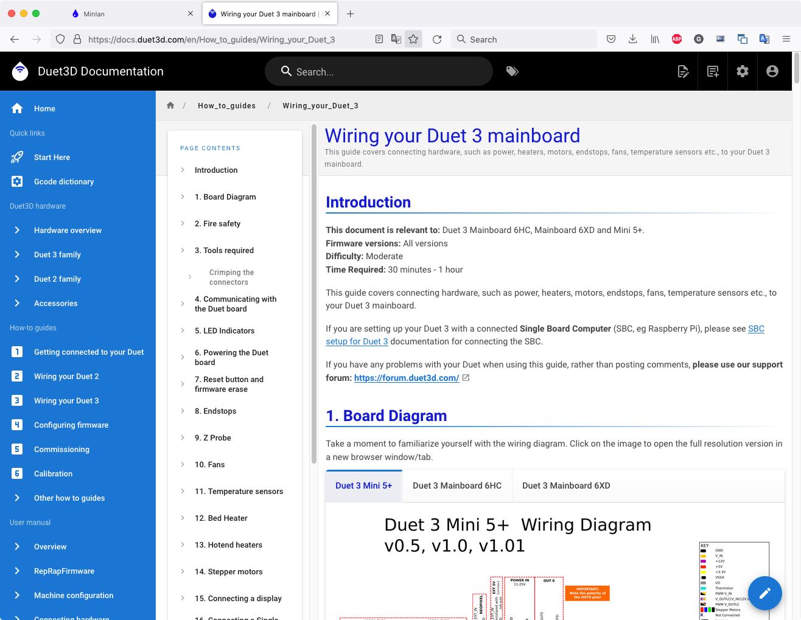
Task: Click the breadcrumb home icon
Action: (x=170, y=105)
